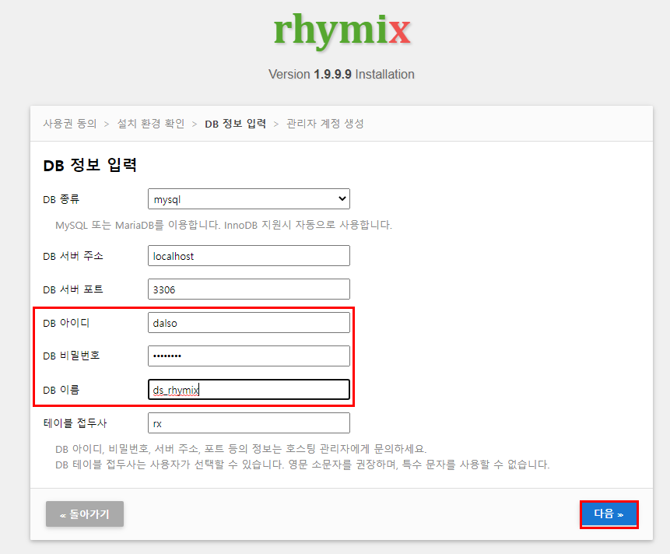Click the DB 비밀번호 label

[72, 356]
